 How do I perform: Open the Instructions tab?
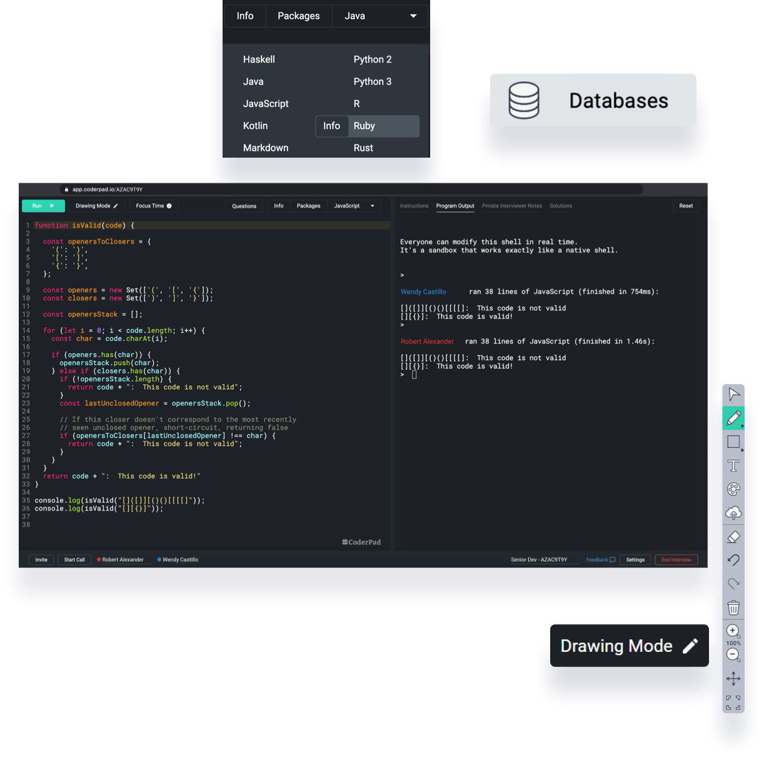(414, 206)
